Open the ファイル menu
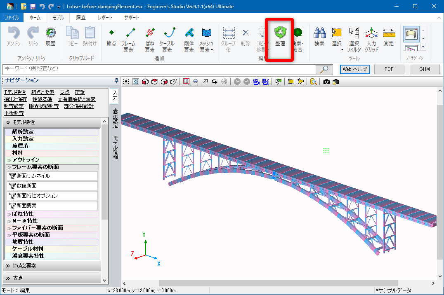The height and width of the screenshot is (295, 444). click(x=12, y=18)
